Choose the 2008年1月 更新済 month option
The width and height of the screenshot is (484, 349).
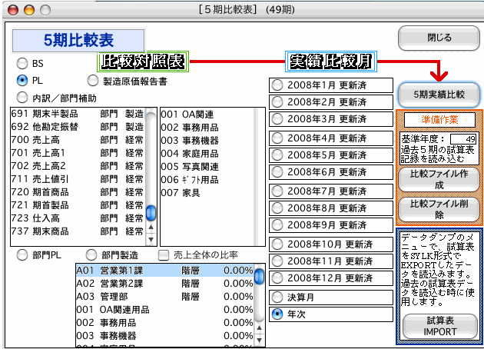(277, 85)
